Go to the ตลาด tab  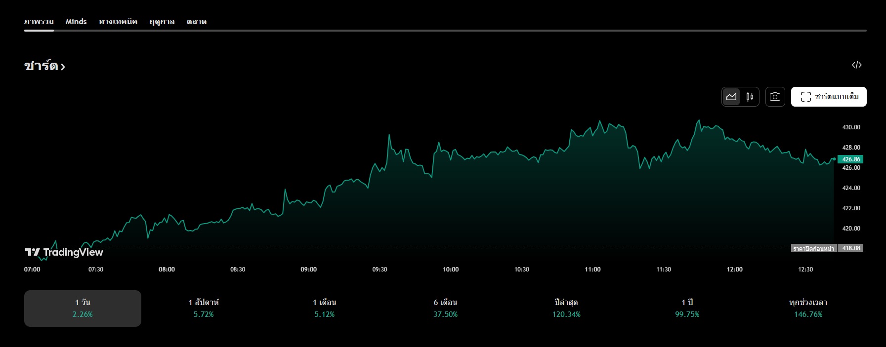[x=197, y=22]
